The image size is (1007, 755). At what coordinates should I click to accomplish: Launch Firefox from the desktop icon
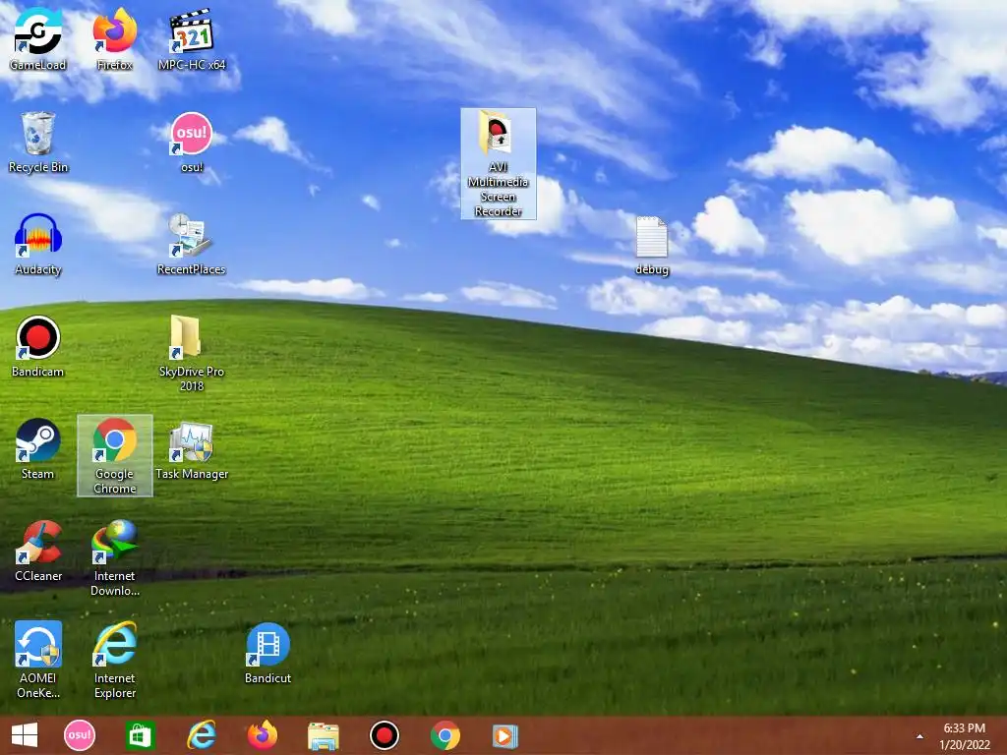[x=114, y=38]
